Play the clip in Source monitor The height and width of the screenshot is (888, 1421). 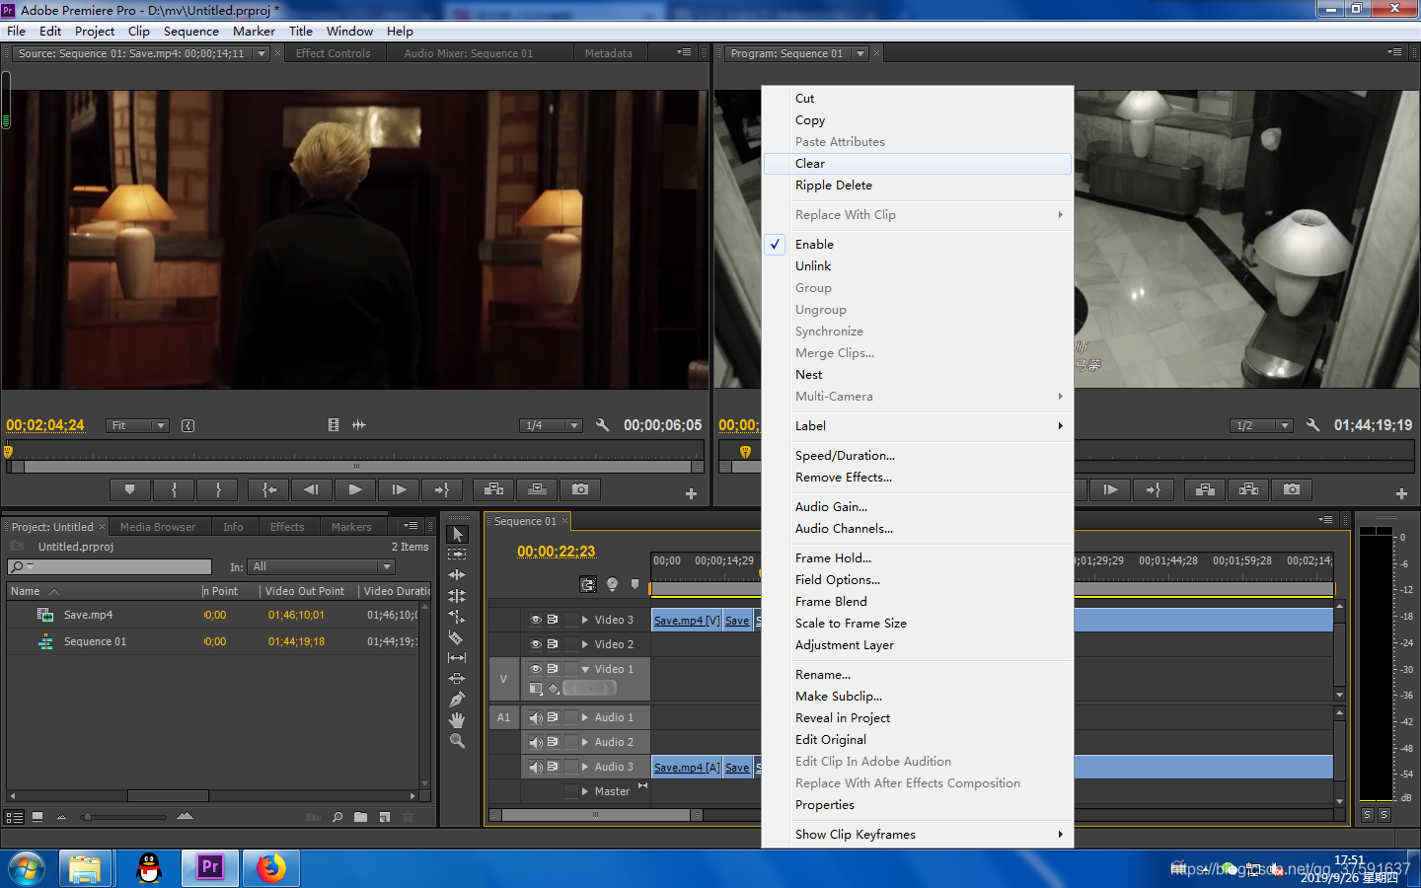tap(355, 489)
